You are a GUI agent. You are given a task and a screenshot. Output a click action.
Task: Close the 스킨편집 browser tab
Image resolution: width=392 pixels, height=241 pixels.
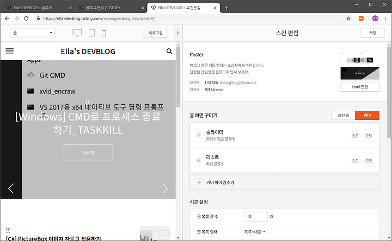(x=215, y=8)
